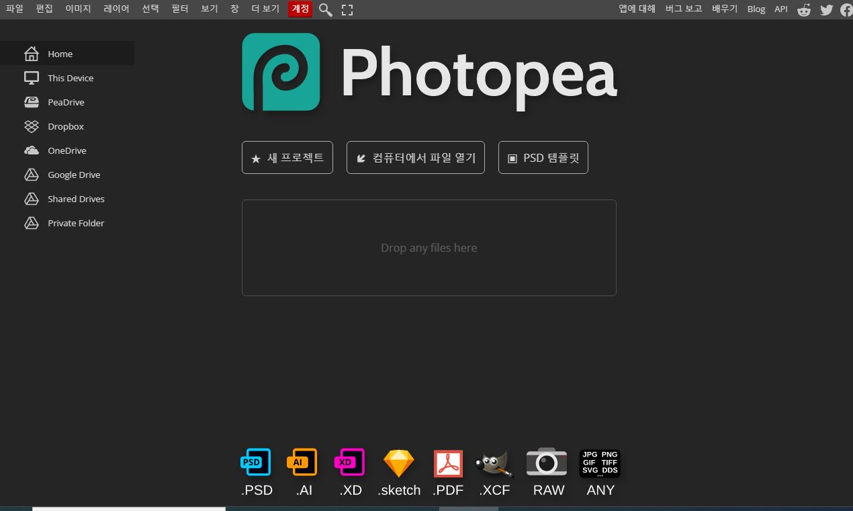The image size is (853, 511).
Task: Click the OneDrive cloud icon
Action: [32, 150]
